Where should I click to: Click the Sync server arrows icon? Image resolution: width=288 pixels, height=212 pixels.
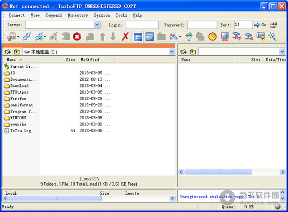(237, 37)
